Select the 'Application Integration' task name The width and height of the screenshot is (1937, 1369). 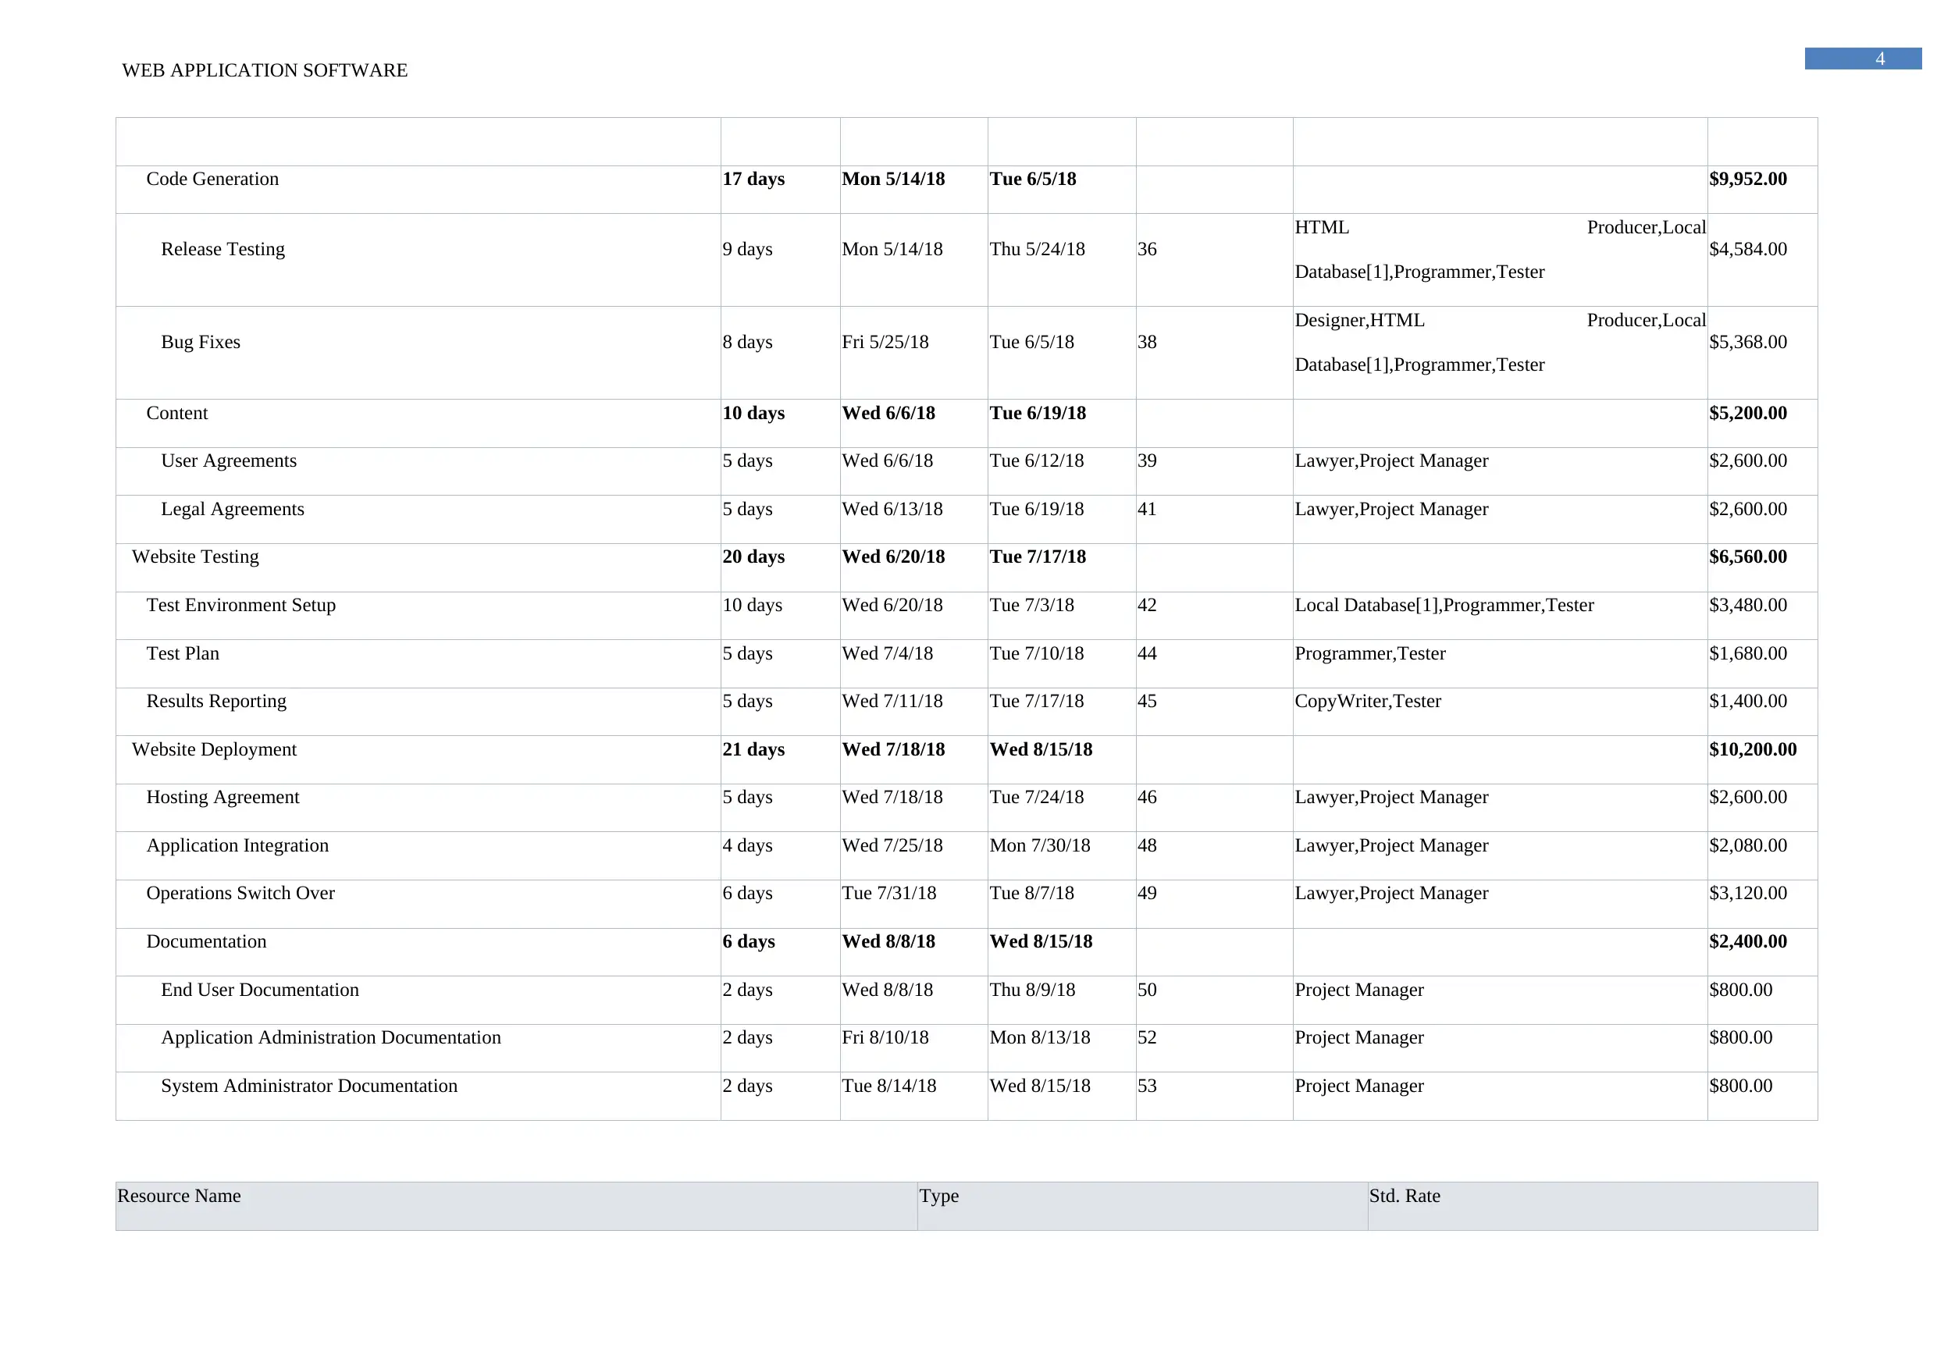238,845
